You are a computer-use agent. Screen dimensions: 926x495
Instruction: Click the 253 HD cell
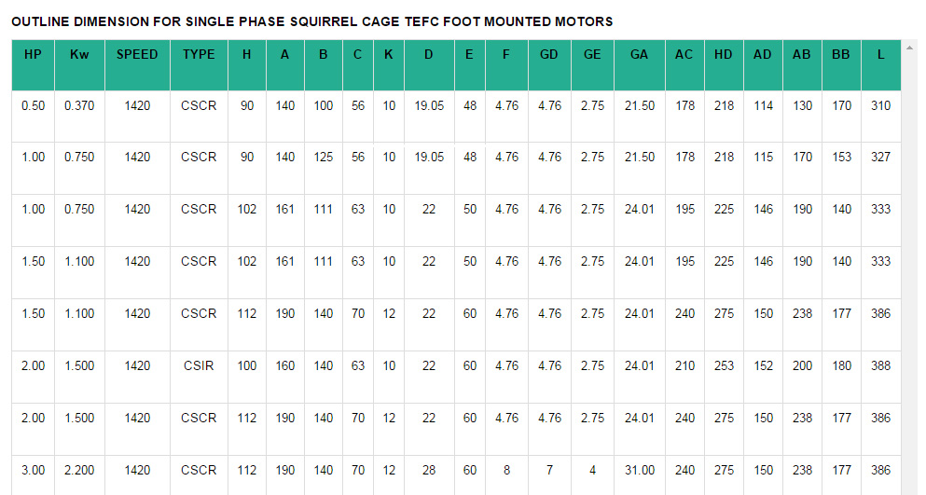click(724, 366)
